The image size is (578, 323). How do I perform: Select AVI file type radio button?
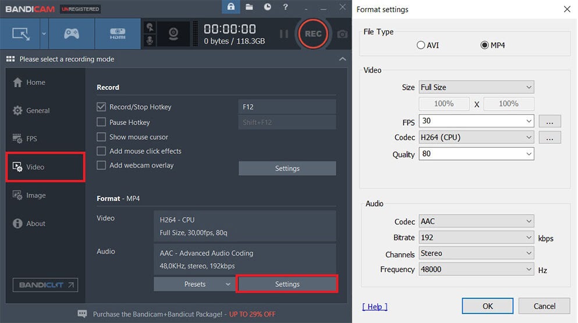click(x=421, y=45)
